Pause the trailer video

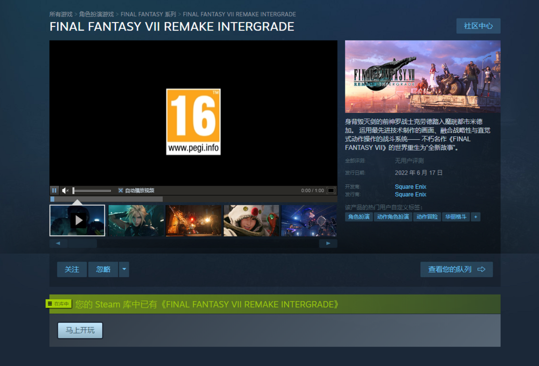54,190
